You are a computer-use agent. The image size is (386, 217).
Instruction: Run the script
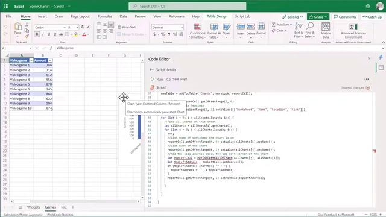pyautogui.click(x=157, y=79)
